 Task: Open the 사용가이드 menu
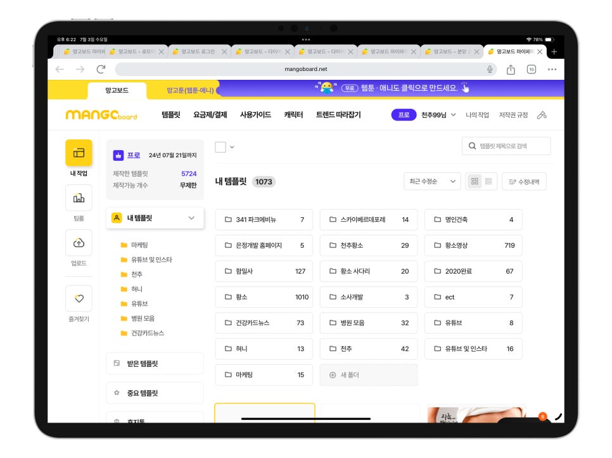tap(255, 115)
